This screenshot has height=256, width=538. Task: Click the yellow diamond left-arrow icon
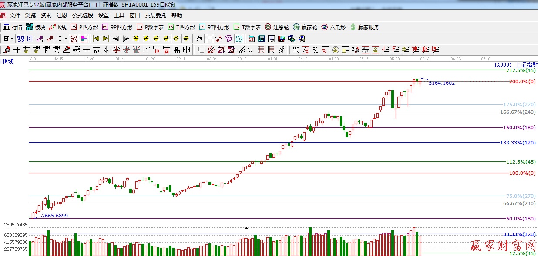(x=136, y=39)
